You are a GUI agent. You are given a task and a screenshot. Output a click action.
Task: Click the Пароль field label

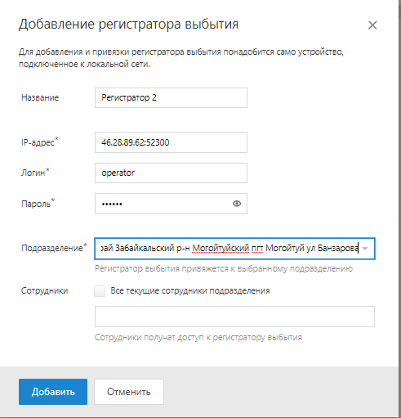coord(38,203)
